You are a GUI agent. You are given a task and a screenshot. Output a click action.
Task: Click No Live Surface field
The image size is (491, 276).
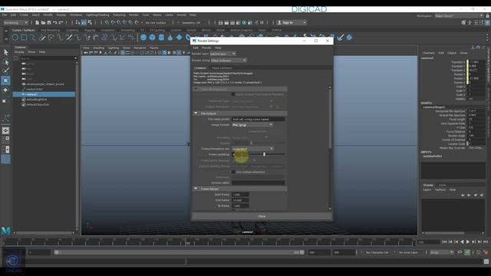157,22
